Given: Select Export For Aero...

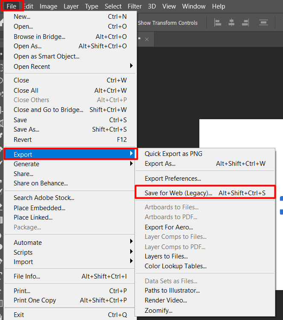Looking at the screenshot, I should pos(205,227).
